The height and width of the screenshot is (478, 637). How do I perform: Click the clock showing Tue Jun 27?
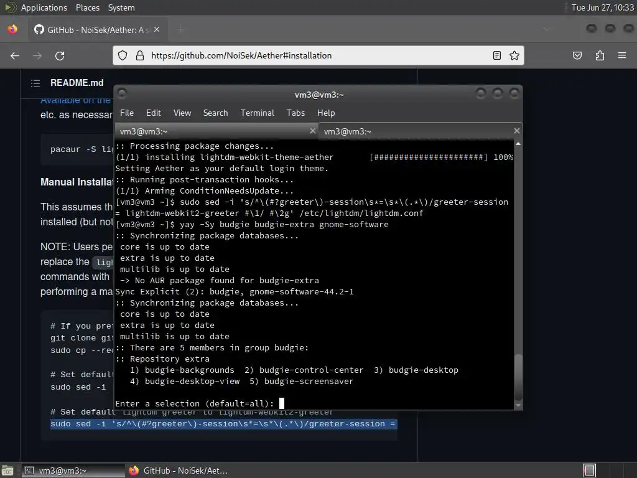[x=602, y=7]
